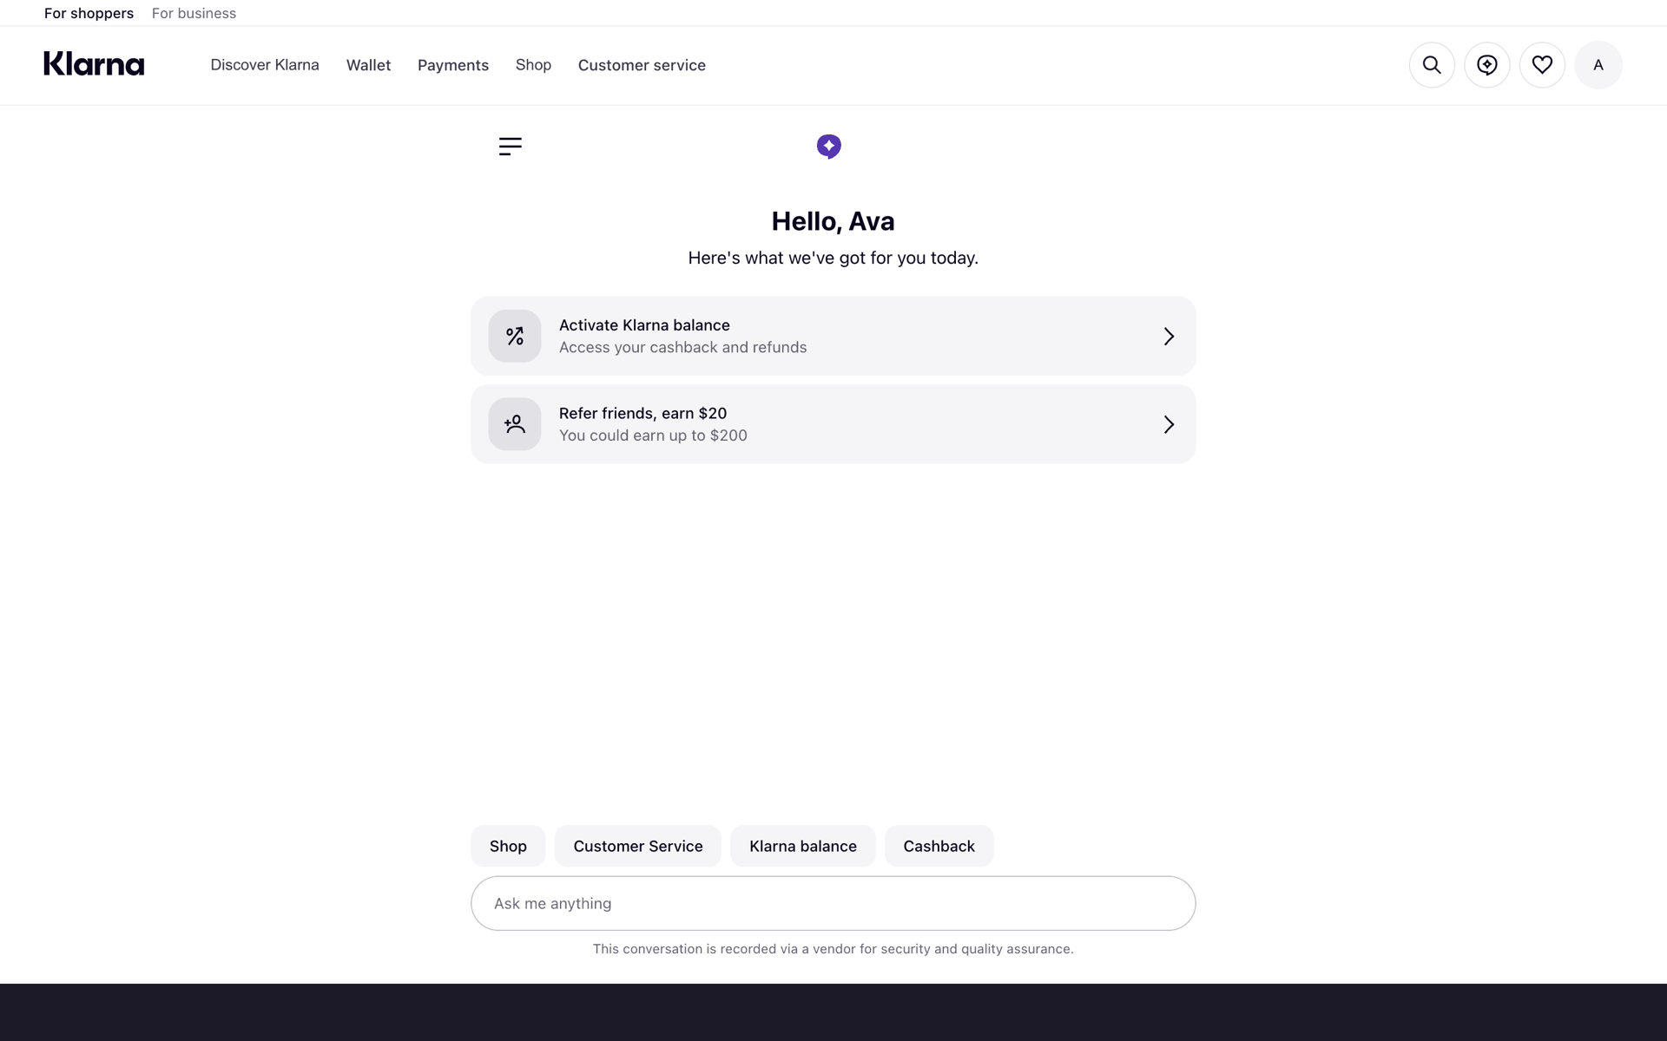The height and width of the screenshot is (1041, 1667).
Task: Open the AI assistant chat icon in header
Action: (1487, 65)
